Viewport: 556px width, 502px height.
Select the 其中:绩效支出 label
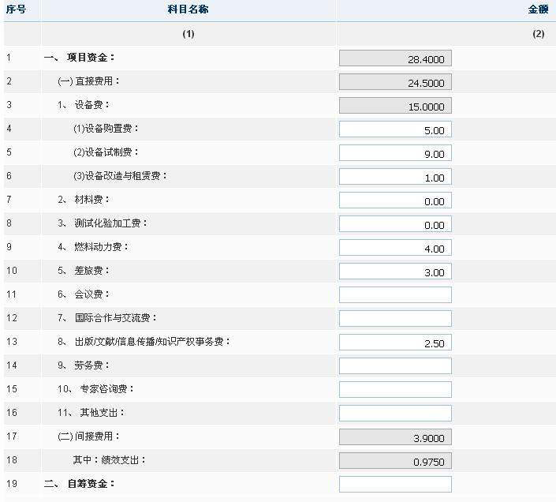point(110,460)
